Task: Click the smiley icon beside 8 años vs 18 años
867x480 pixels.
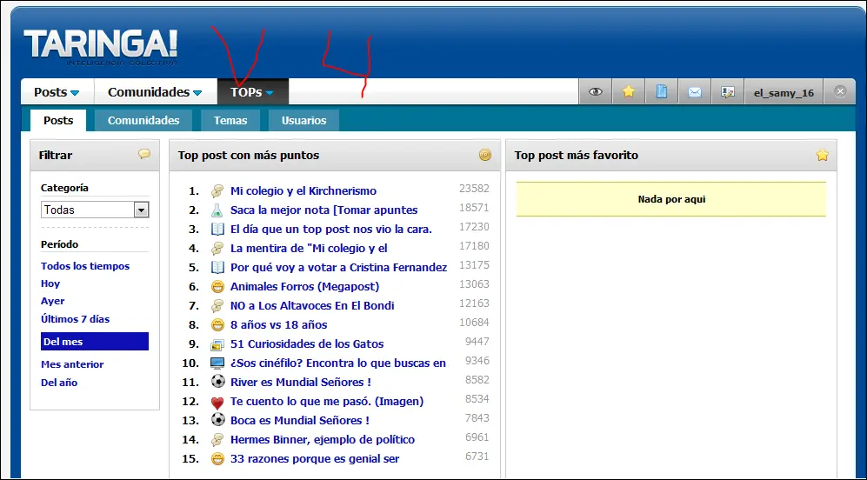Action: pyautogui.click(x=217, y=324)
